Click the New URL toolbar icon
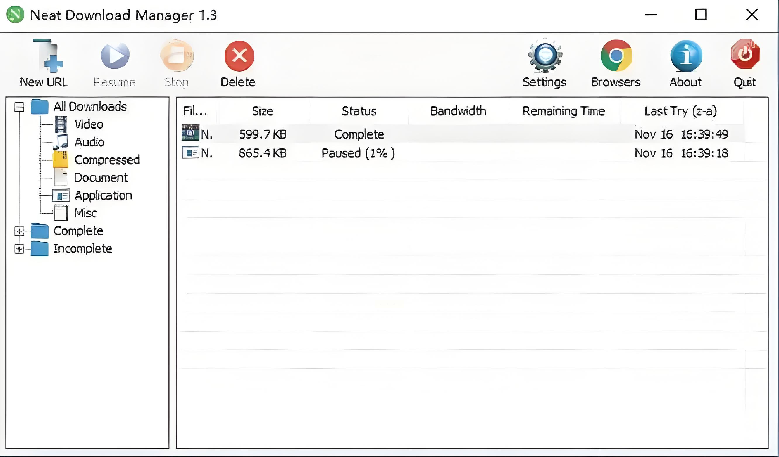The image size is (779, 457). coord(48,56)
